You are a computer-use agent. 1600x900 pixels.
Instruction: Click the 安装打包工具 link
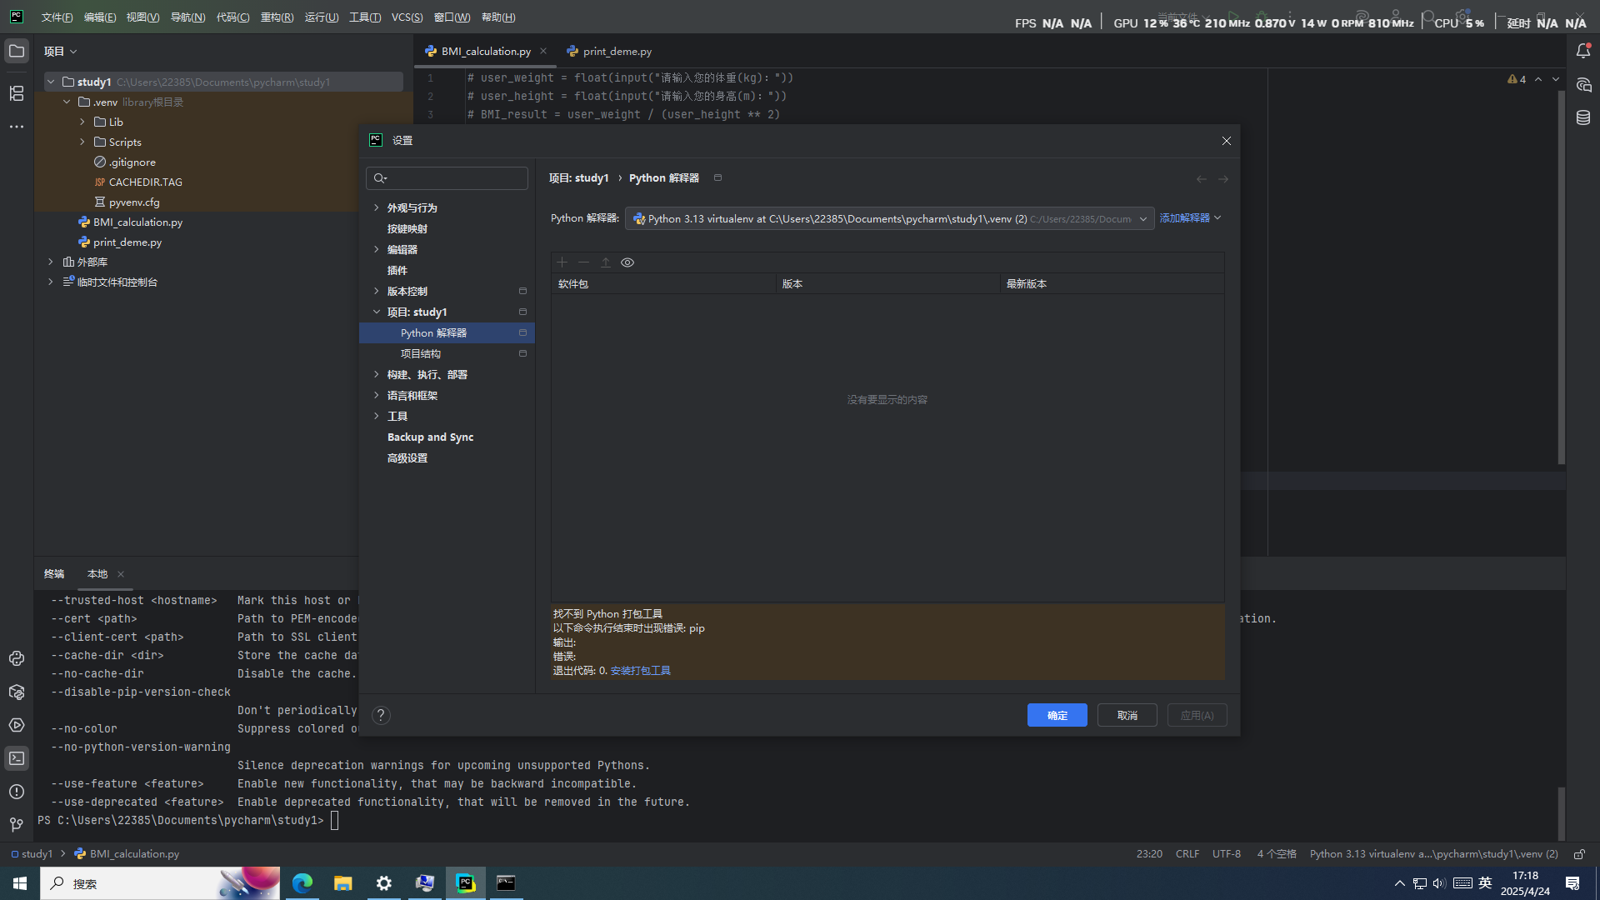pyautogui.click(x=640, y=671)
